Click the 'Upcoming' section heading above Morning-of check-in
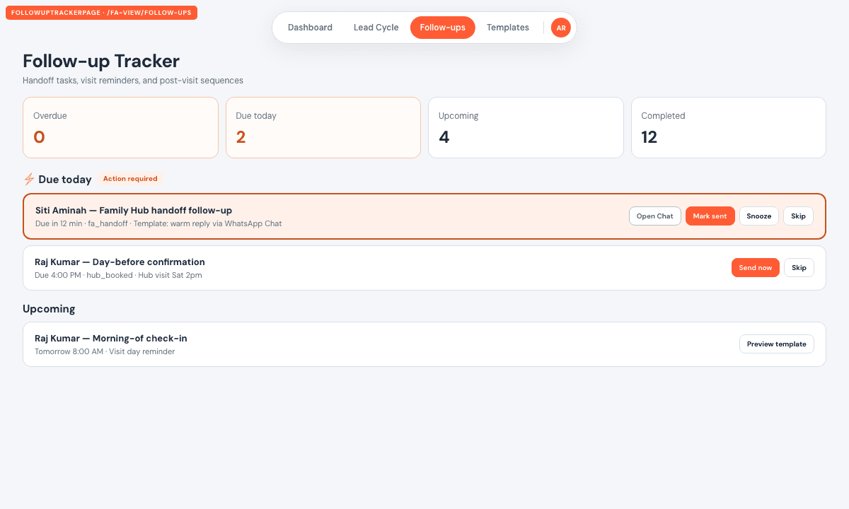The width and height of the screenshot is (849, 509). tap(49, 309)
